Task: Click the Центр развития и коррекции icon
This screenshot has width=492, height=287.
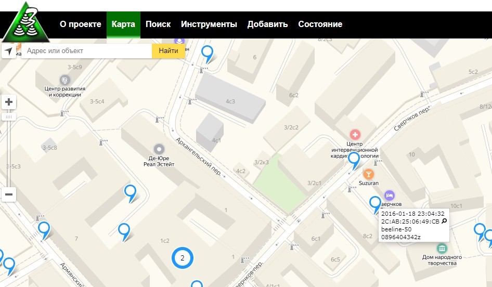Action: coord(64,80)
